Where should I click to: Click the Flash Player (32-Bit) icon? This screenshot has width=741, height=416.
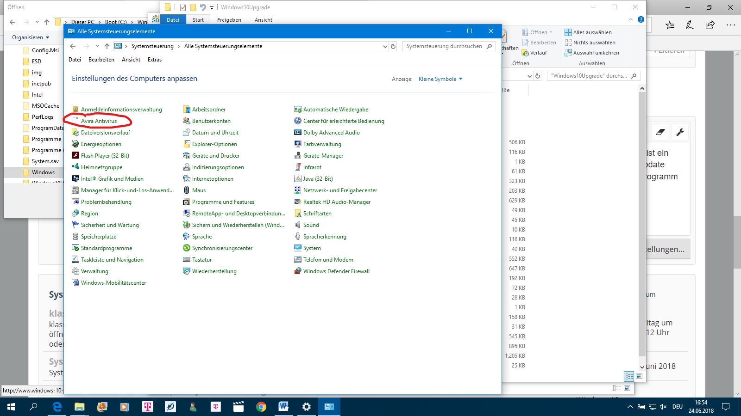75,156
